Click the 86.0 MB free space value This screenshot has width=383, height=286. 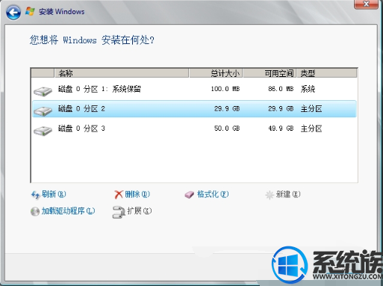point(281,89)
